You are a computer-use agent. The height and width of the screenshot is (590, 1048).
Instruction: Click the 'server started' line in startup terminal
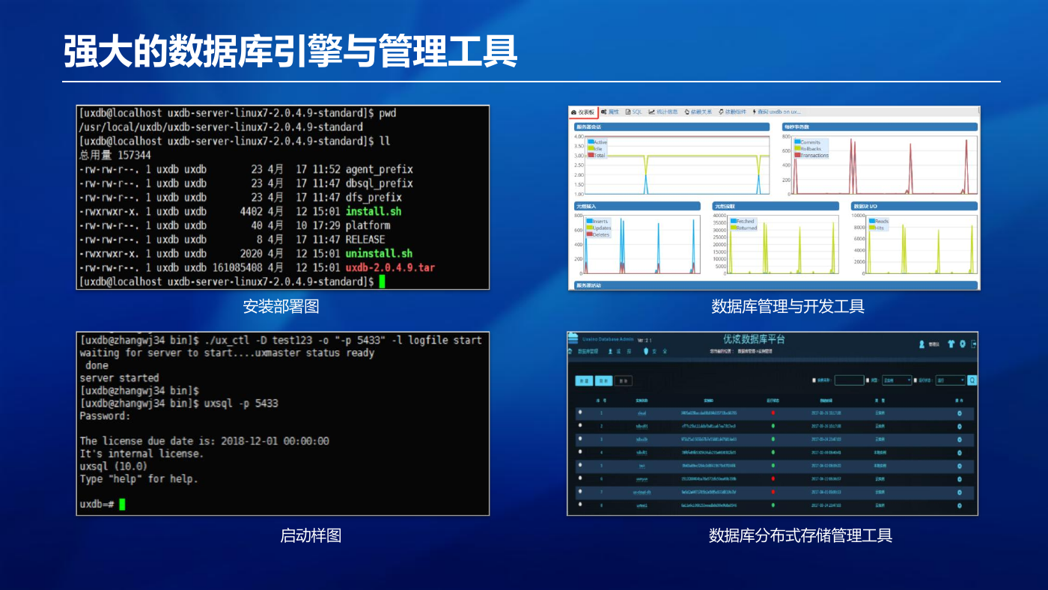coord(119,378)
